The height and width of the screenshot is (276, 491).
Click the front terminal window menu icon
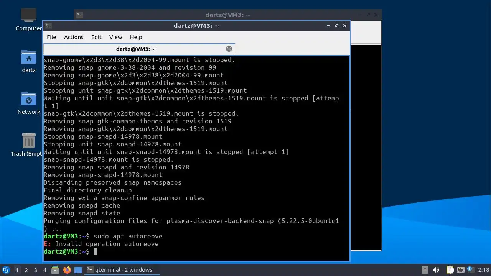[x=48, y=26]
